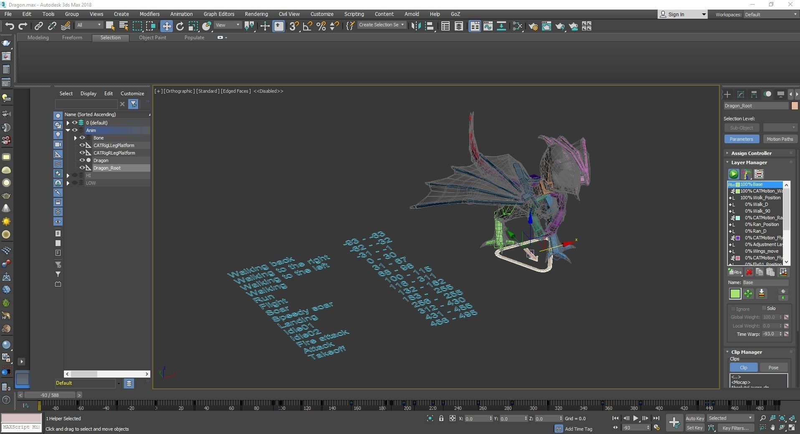Activate the Select and Move tool

(166, 26)
